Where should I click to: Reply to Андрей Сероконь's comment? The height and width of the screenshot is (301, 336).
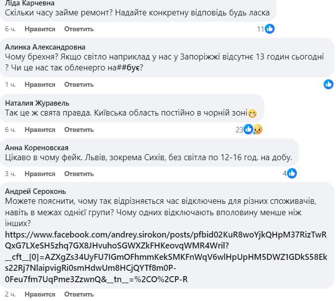(x=79, y=295)
